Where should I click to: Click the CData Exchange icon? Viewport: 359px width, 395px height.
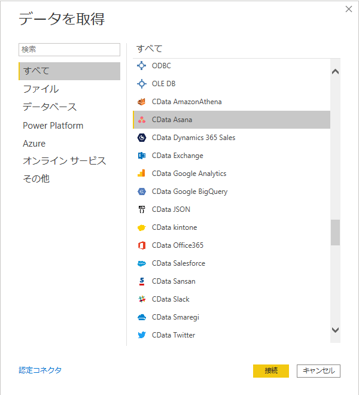point(142,156)
